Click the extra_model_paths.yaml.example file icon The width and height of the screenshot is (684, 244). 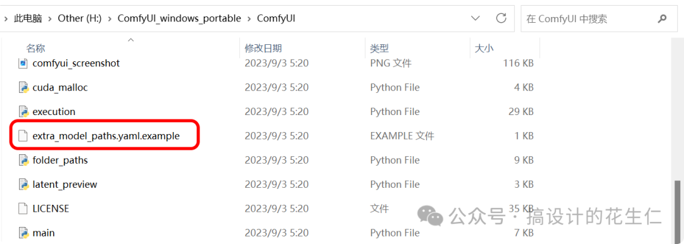click(x=23, y=136)
